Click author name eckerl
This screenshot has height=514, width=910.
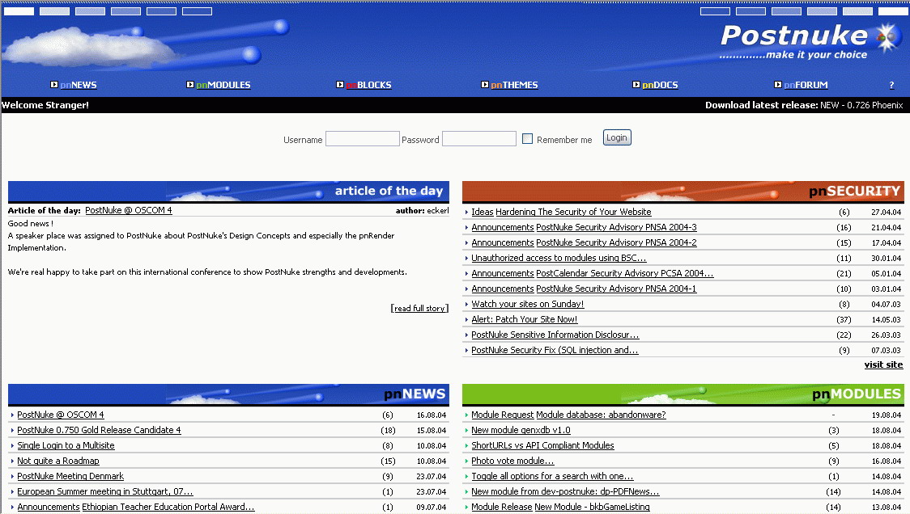[438, 210]
